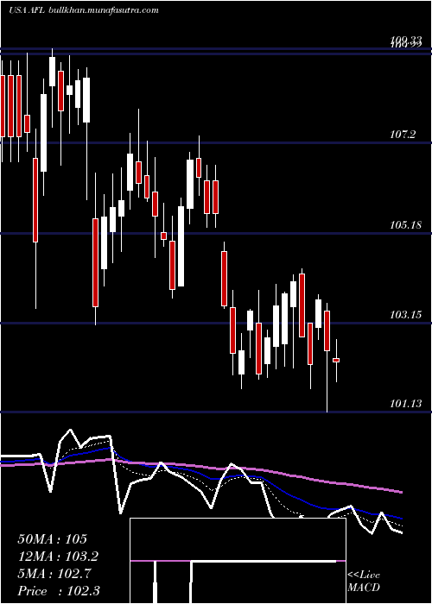
Task: Click inside the Live MACD inset box
Action: coord(238,561)
